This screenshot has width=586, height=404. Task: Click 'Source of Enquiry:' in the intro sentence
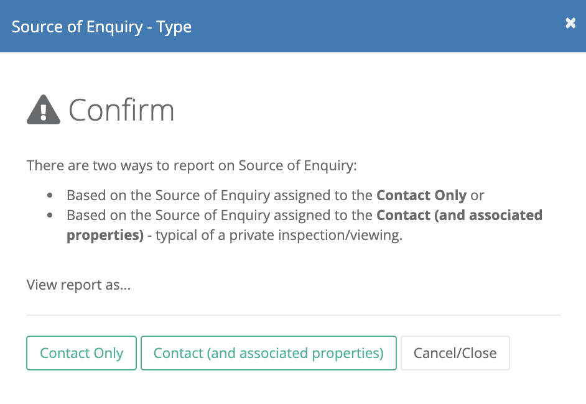(297, 165)
